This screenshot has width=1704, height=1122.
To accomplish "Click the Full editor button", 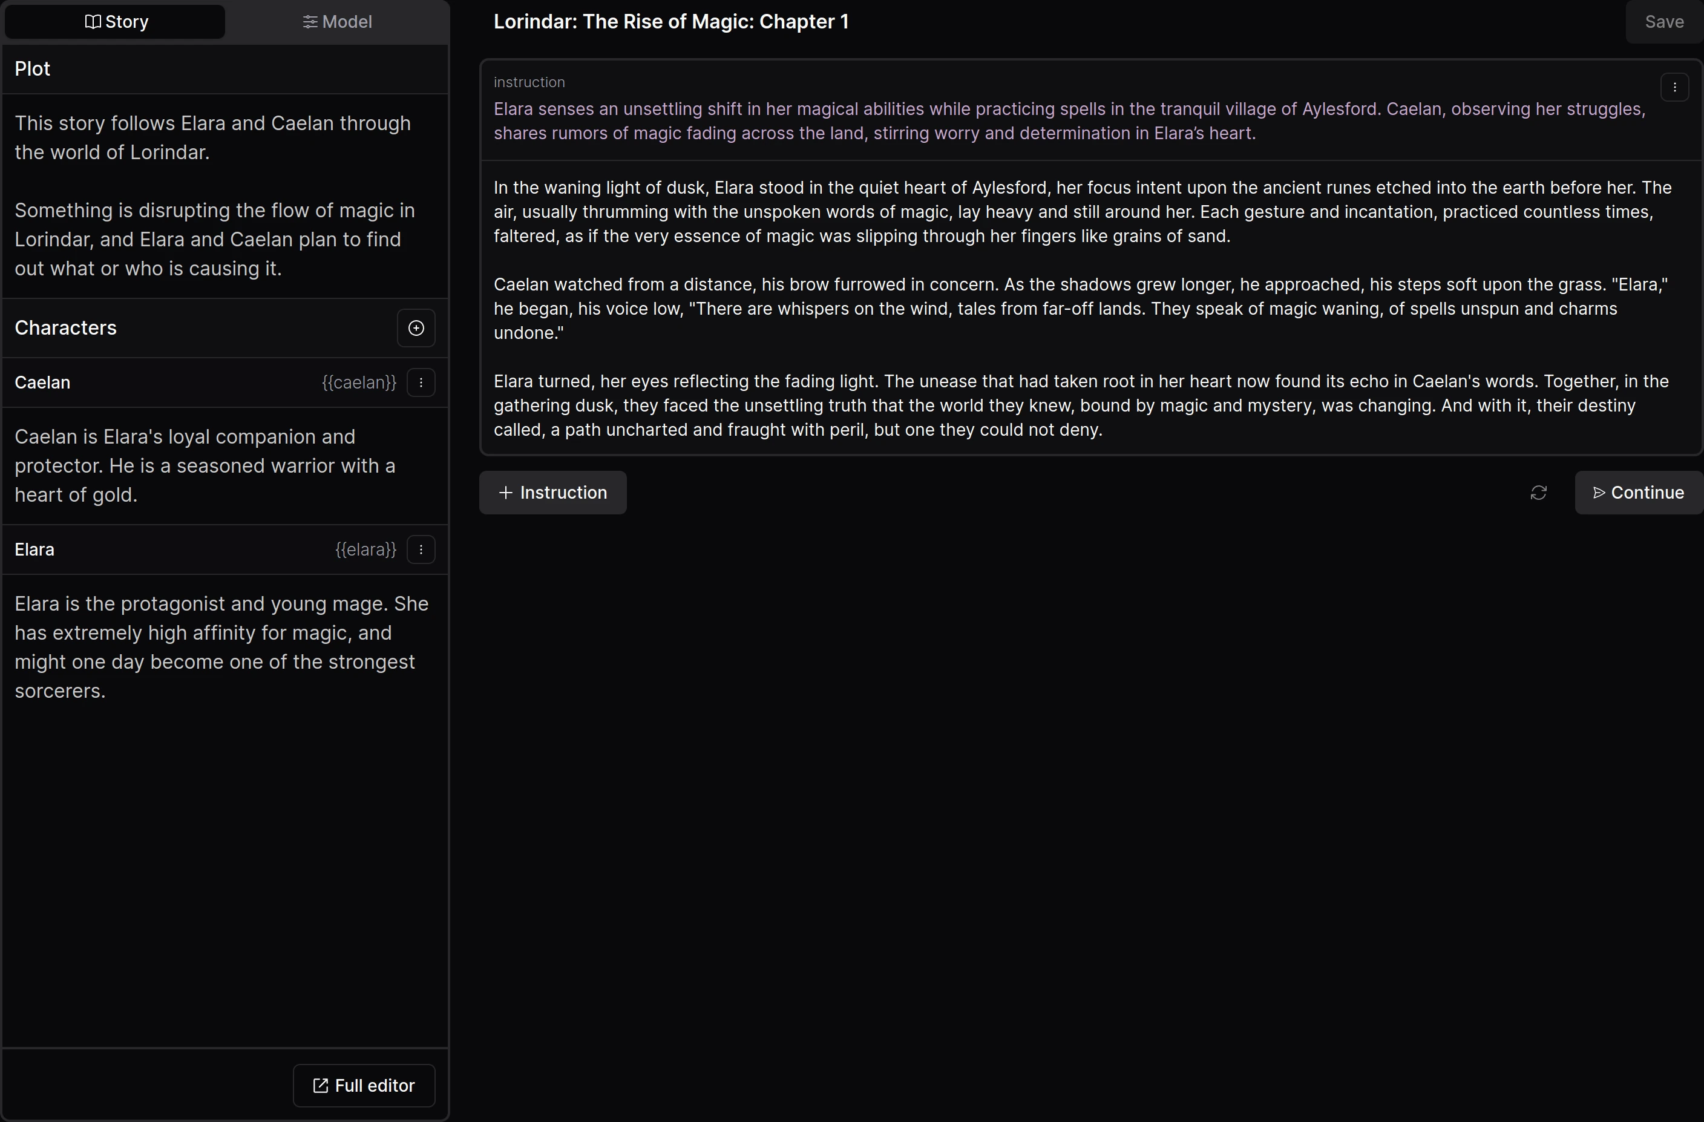I will click(363, 1086).
